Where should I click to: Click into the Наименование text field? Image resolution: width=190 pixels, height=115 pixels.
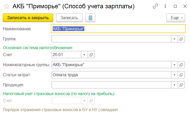coord(118,29)
